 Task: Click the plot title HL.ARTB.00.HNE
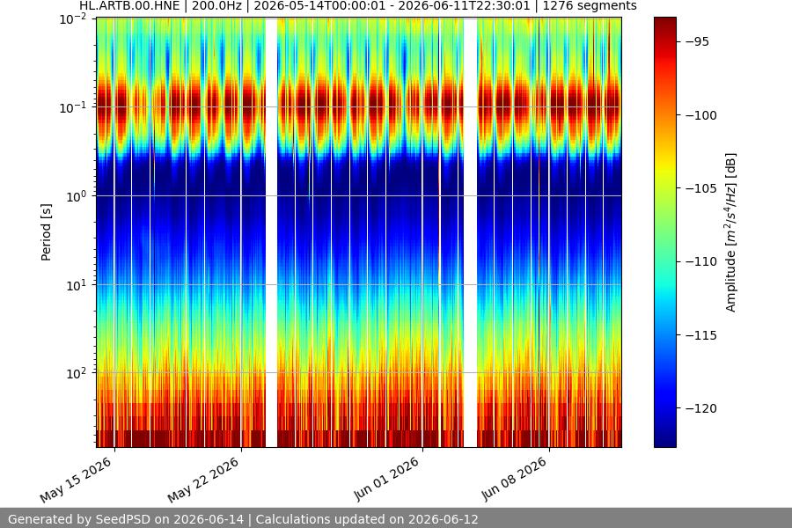tap(357, 6)
